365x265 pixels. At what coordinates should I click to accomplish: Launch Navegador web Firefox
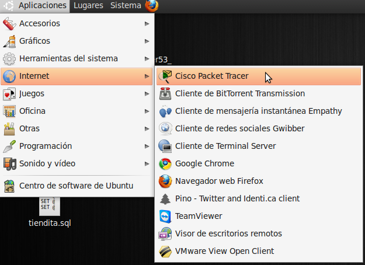pyautogui.click(x=259, y=182)
